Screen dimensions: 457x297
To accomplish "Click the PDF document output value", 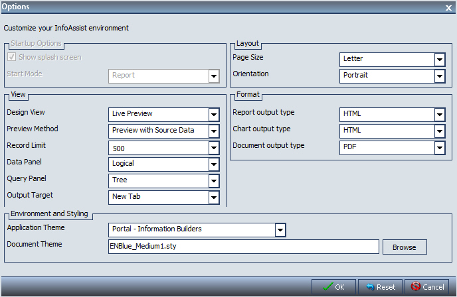I will click(387, 148).
